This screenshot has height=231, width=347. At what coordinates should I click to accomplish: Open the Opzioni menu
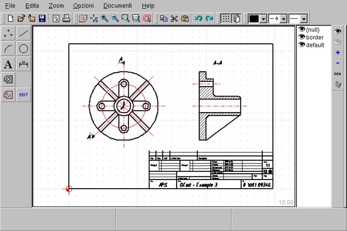point(83,6)
